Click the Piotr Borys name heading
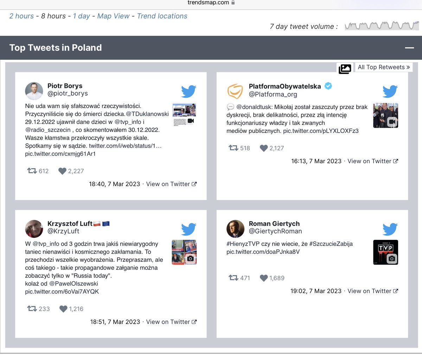This screenshot has width=422, height=362. click(x=65, y=86)
